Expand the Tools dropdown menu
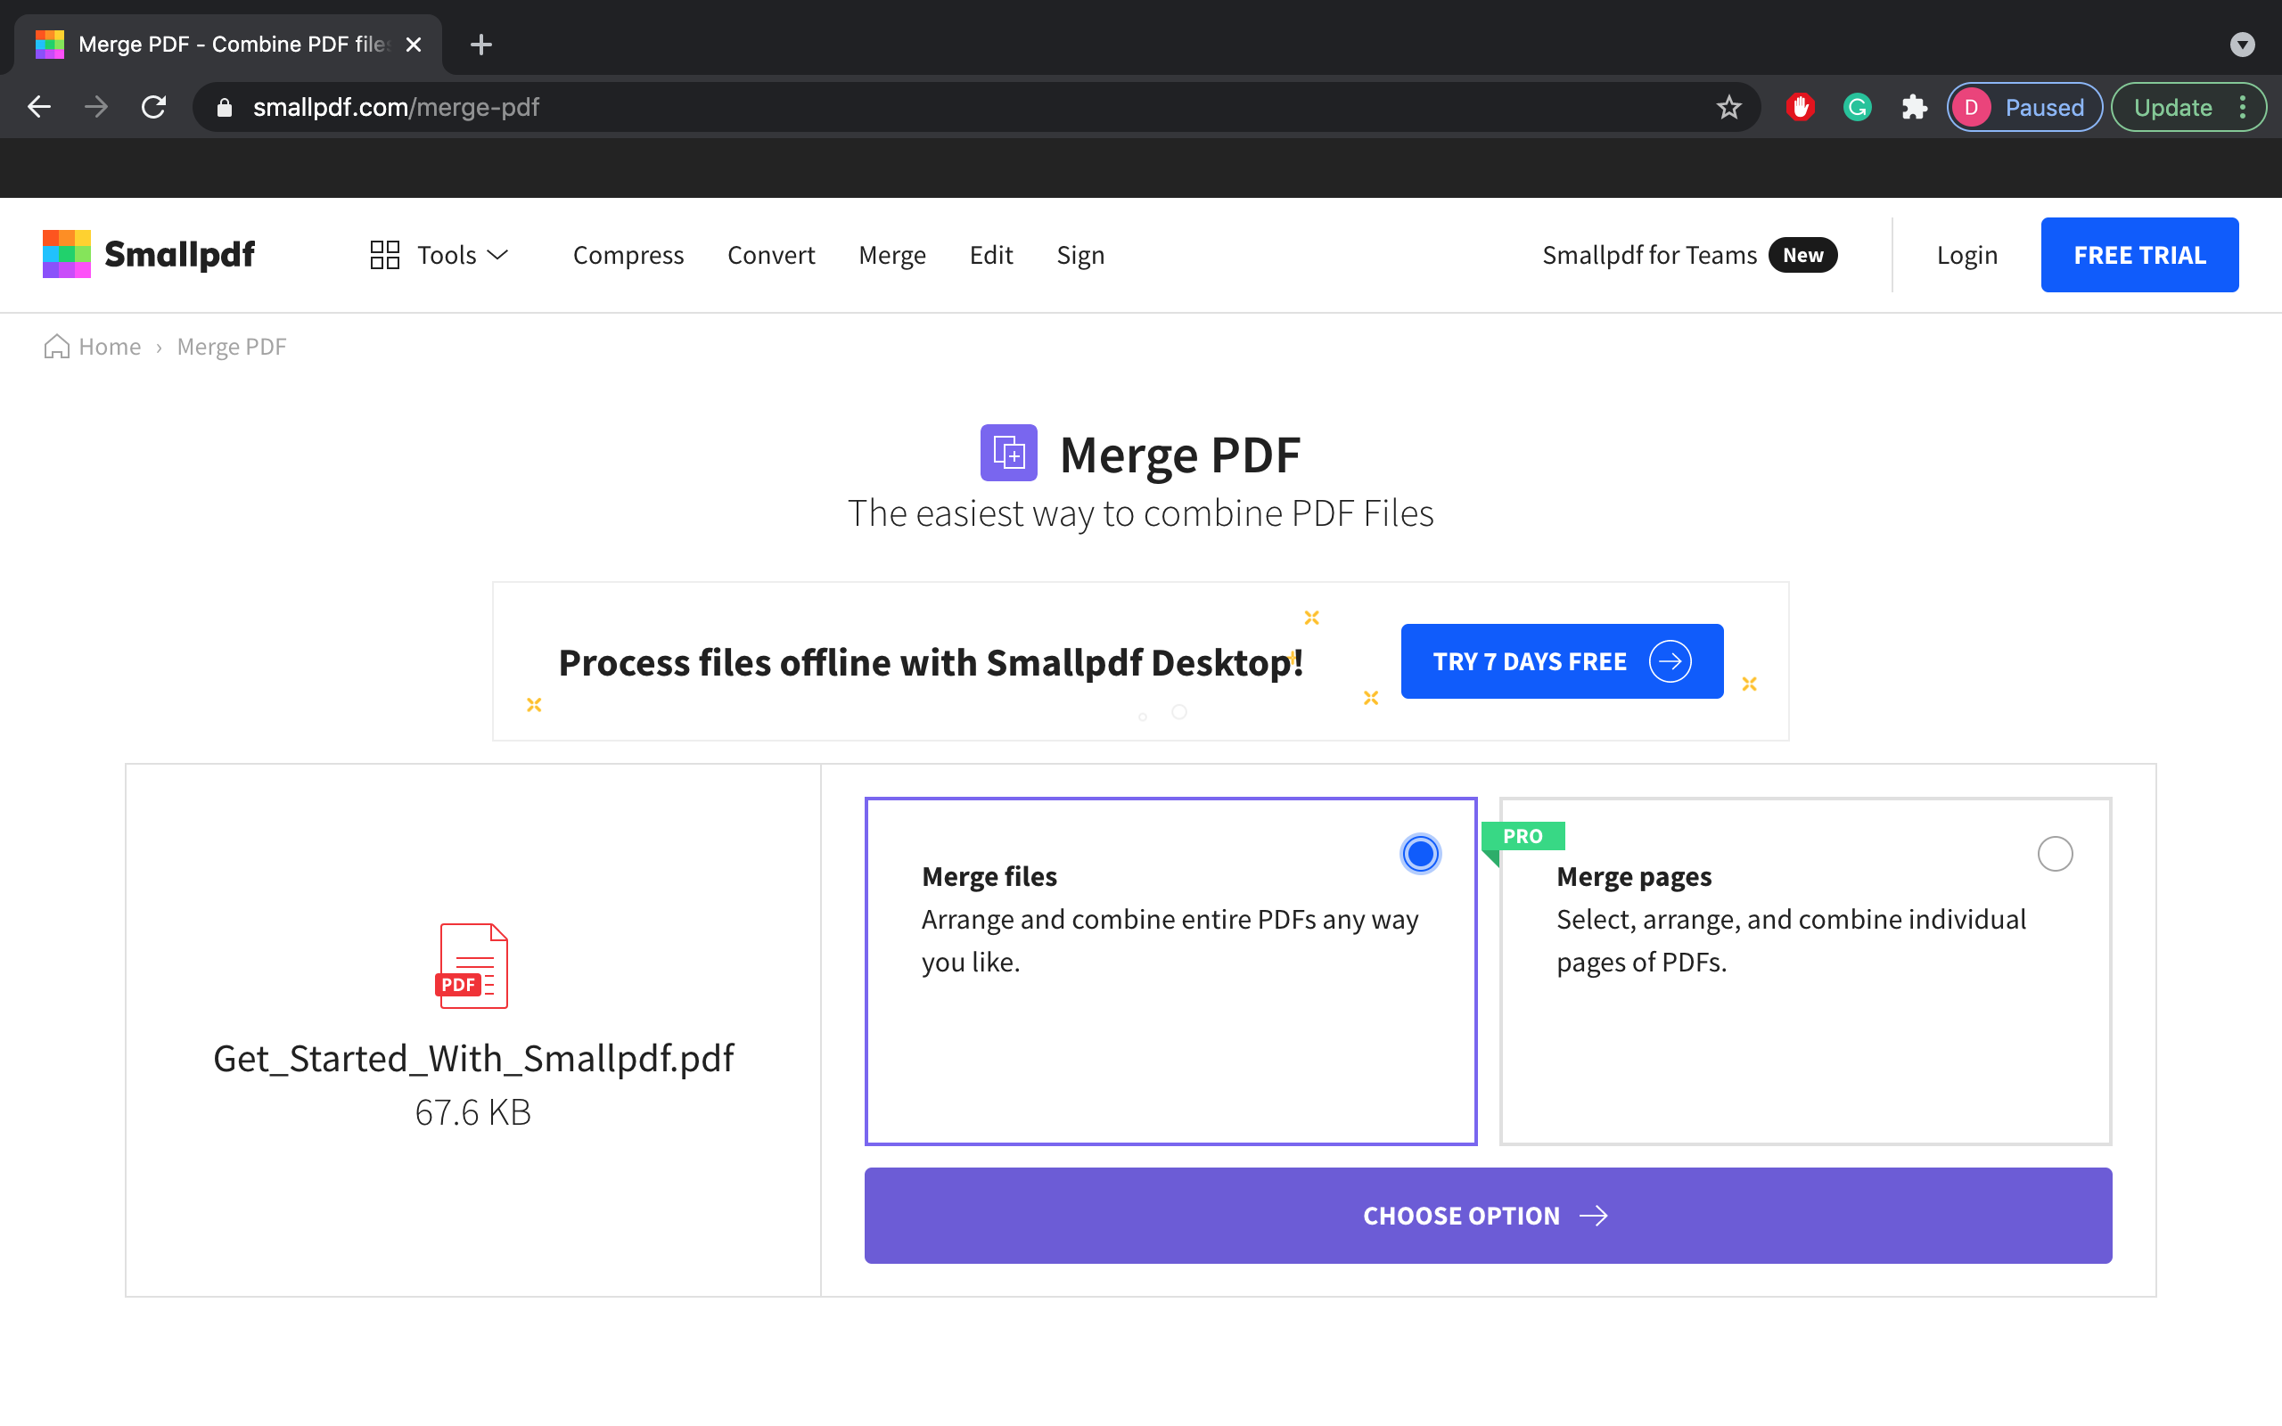Viewport: 2282px width, 1426px height. pos(439,255)
